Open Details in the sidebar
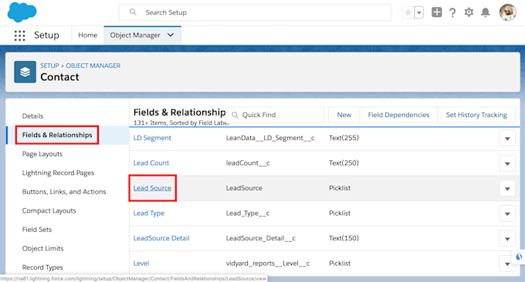 click(32, 116)
